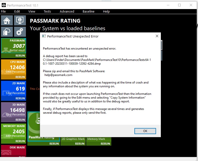Select the 2D Mark 619 tile
Viewport: 198px width, 161px height.
(x=14, y=88)
